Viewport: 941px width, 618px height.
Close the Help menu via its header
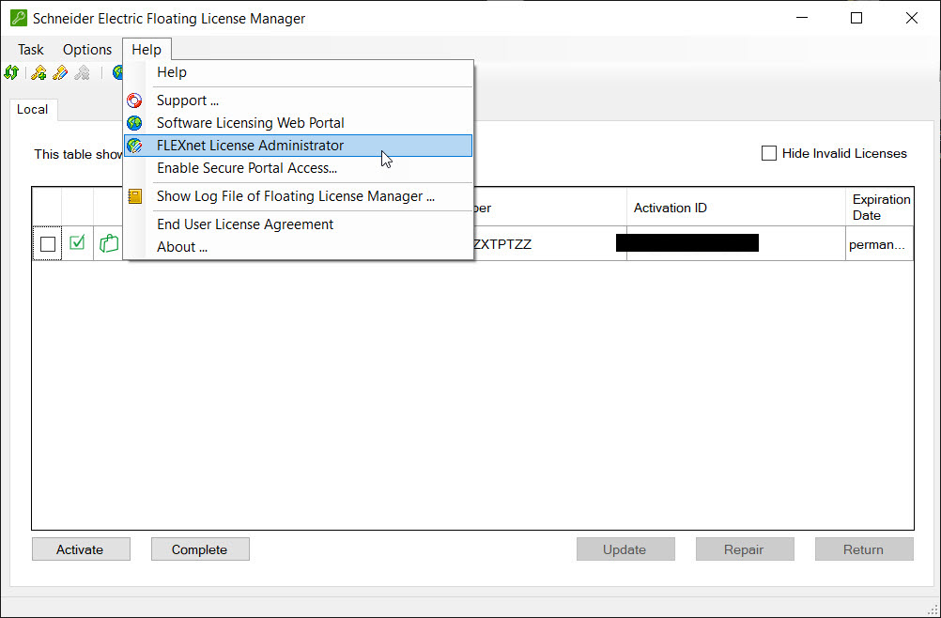147,50
